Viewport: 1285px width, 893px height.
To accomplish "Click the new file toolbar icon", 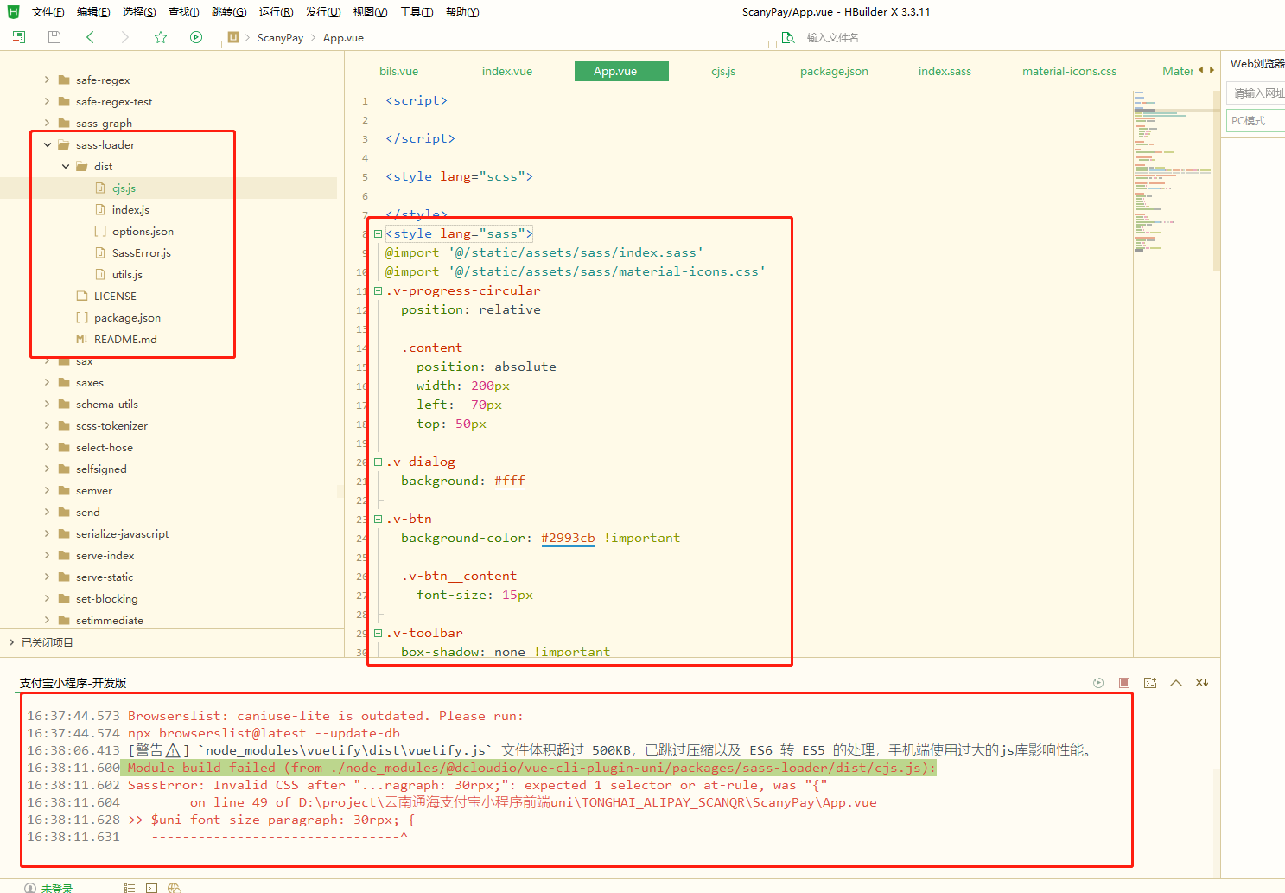I will (19, 37).
